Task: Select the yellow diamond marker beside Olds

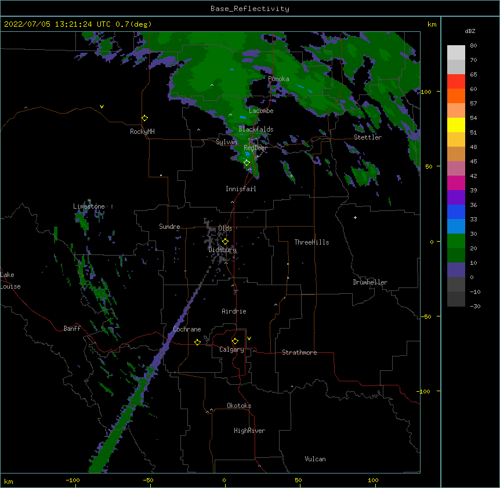Action: tap(225, 242)
